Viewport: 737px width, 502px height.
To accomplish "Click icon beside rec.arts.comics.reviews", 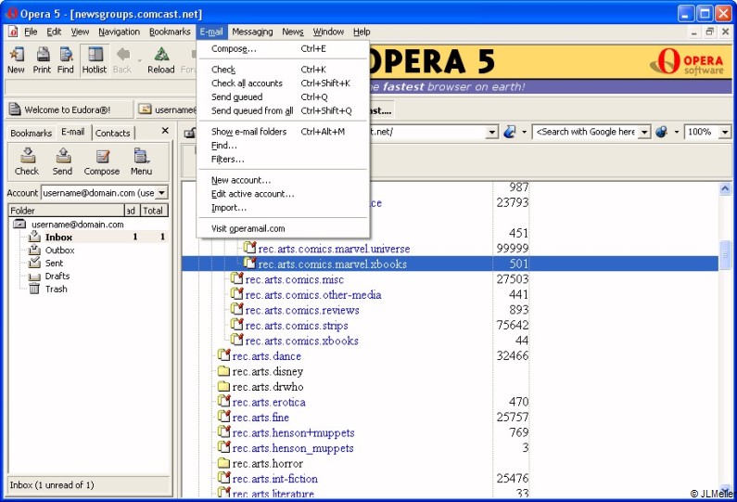I will [237, 309].
